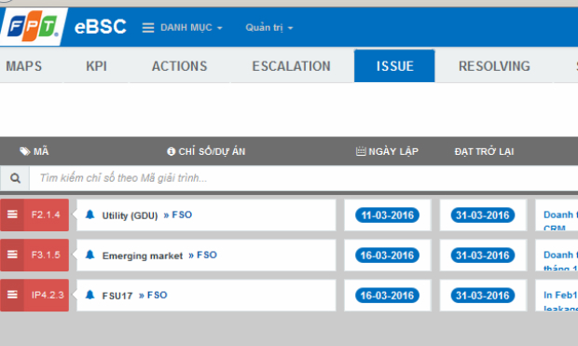Viewport: 578px width, 346px height.
Task: Open the Emerging market index entry
Action: 143,256
